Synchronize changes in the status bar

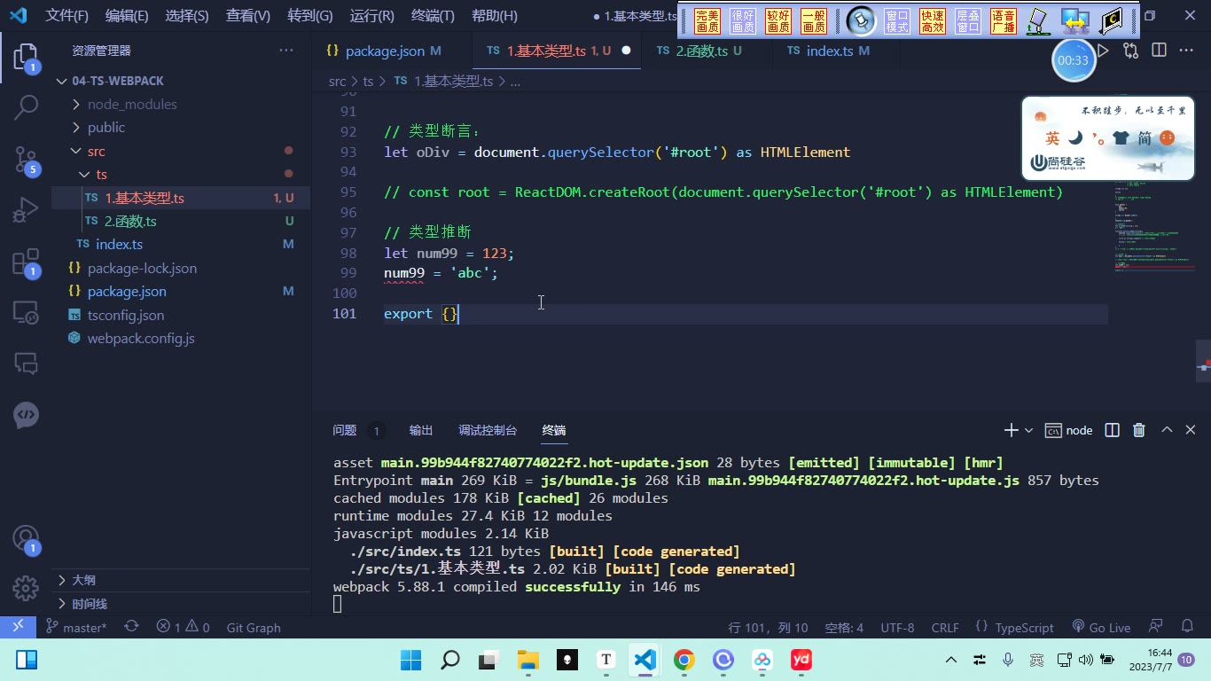click(x=131, y=627)
